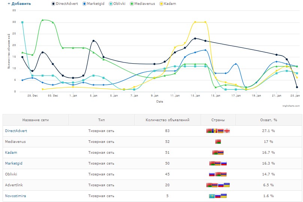The height and width of the screenshot is (202, 303).
Task: Click 'Тизерная сеть' in the Novostimira row
Action: tap(101, 196)
